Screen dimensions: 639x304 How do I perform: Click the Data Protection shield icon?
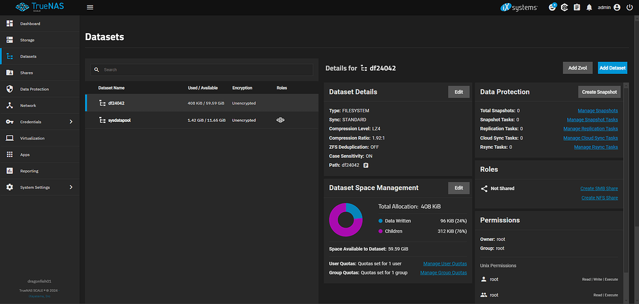click(x=10, y=89)
